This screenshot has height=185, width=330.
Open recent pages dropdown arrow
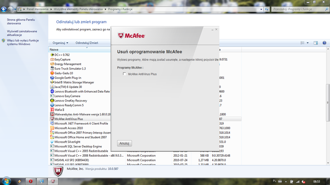click(x=15, y=9)
